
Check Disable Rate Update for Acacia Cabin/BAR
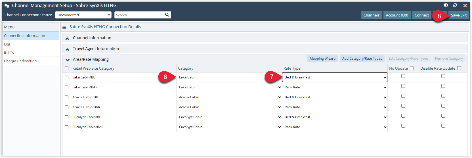443,106
